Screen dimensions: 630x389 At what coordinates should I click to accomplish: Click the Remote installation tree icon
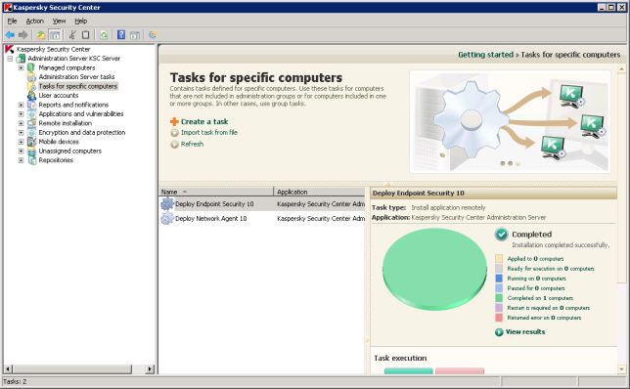pyautogui.click(x=31, y=123)
